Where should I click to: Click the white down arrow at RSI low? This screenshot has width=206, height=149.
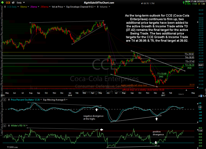[156, 143]
